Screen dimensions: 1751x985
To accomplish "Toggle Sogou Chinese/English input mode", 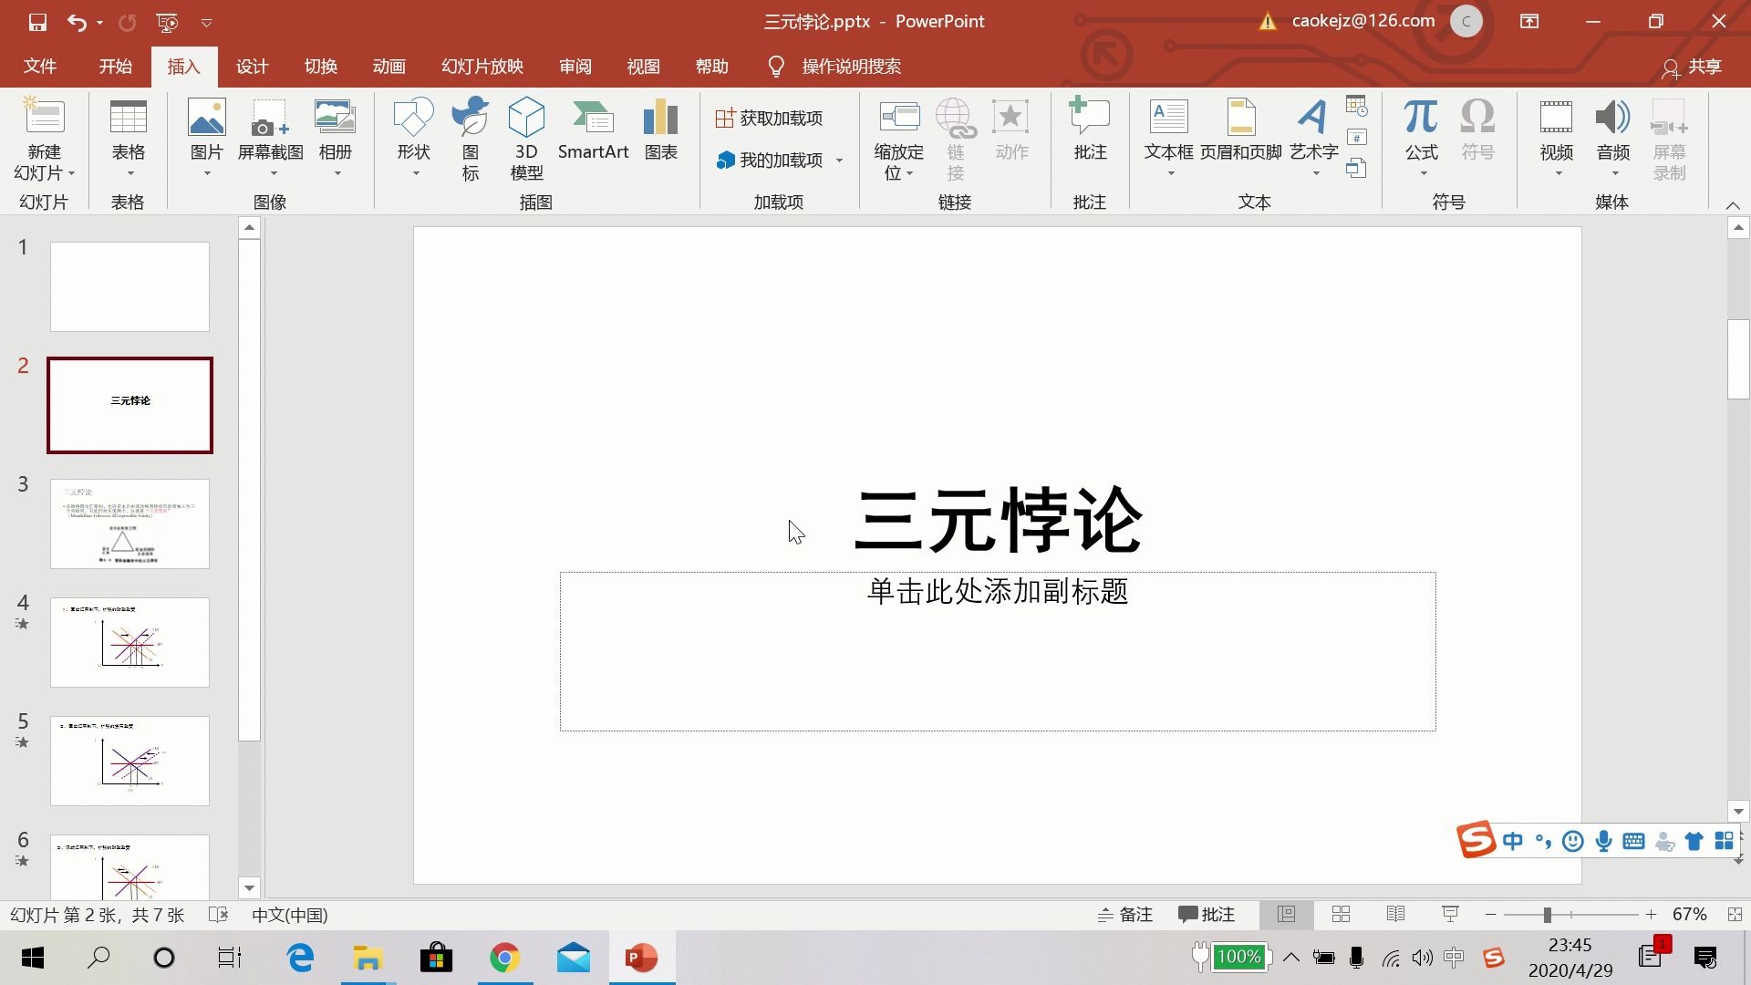I will click(1512, 841).
